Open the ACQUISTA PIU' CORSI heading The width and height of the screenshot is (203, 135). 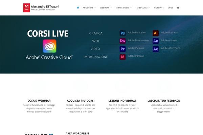coord(81,101)
